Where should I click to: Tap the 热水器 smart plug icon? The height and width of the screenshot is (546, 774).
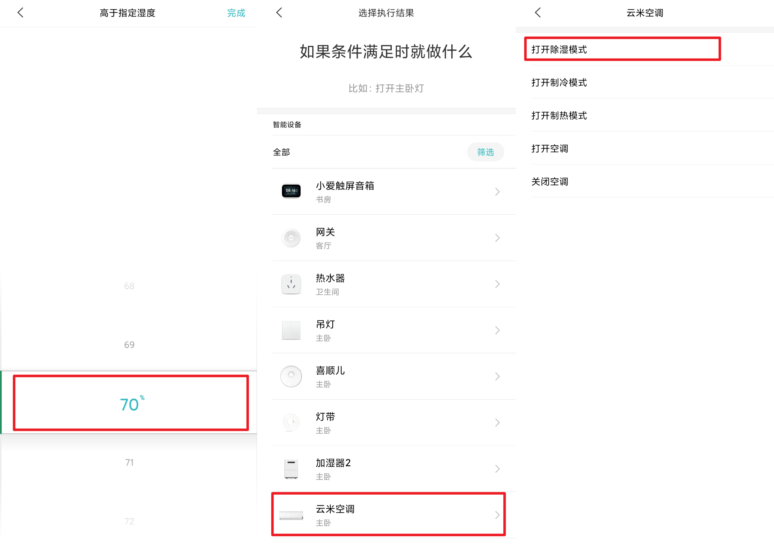[291, 284]
